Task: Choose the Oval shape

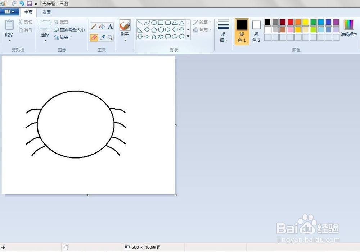Action: [x=154, y=23]
